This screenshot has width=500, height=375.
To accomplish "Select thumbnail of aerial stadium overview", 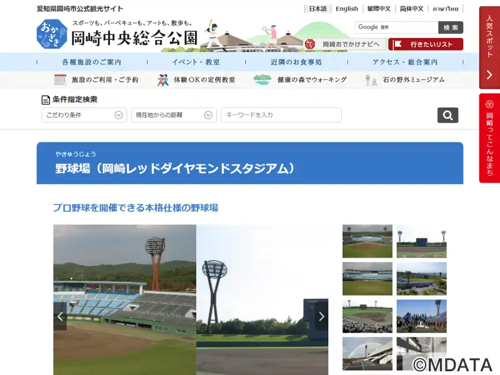I will (421, 279).
